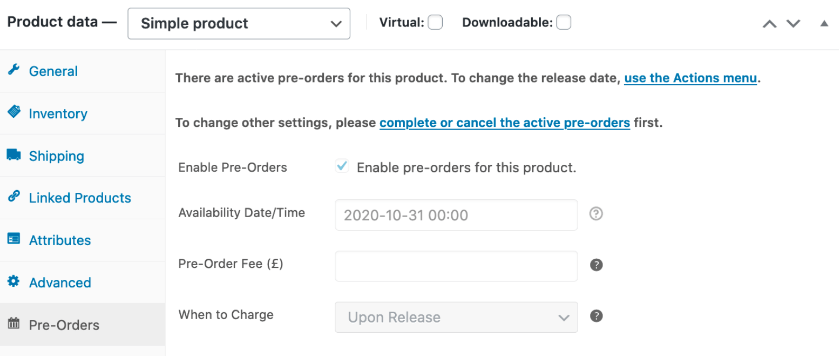Toggle Enable pre-orders for this product

(x=342, y=166)
